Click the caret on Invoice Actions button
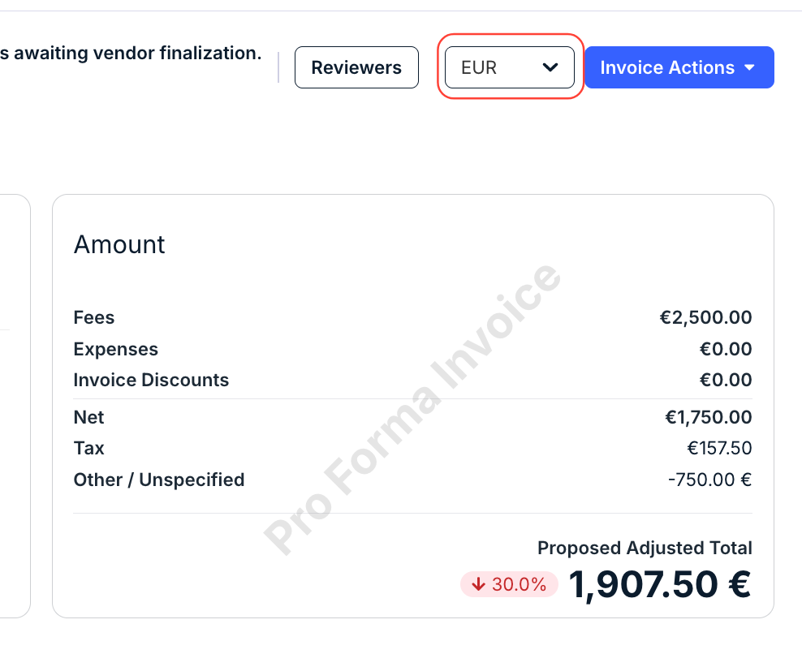This screenshot has width=802, height=654. click(749, 67)
